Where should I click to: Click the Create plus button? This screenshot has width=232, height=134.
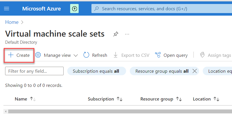click(19, 55)
